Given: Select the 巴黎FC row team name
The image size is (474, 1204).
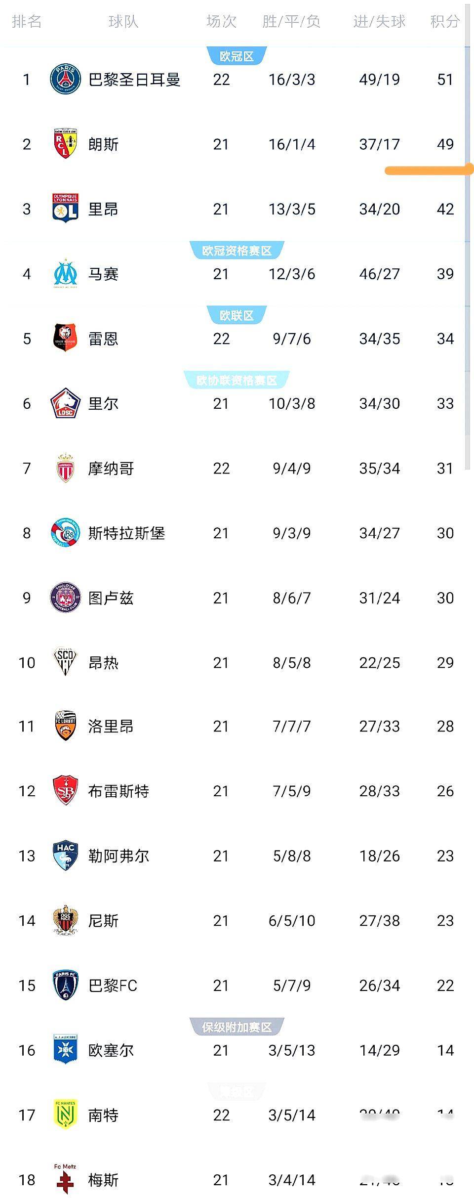Looking at the screenshot, I should click(113, 986).
